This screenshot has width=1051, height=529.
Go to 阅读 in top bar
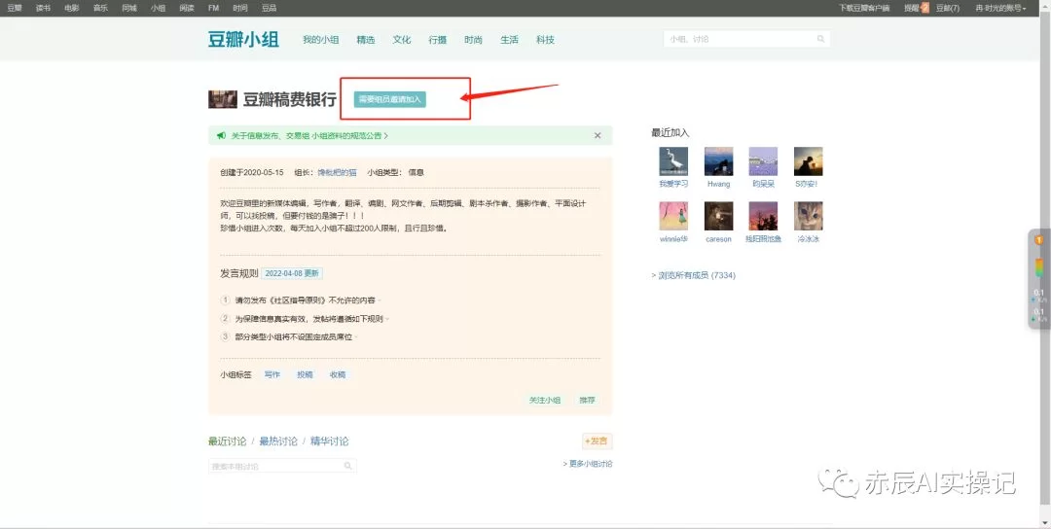187,8
